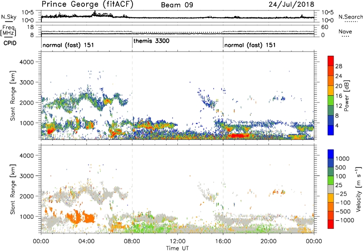363x251 pixels.
Task: Click the '28' tick on power colorbar
Action: [338, 66]
